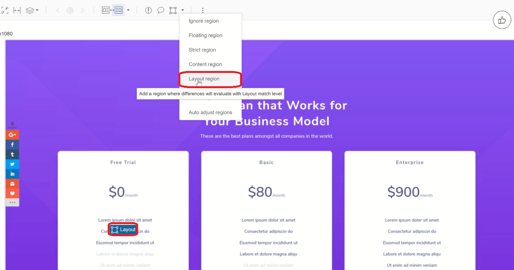
Task: Click the Facebook share icon
Action: click(x=12, y=145)
